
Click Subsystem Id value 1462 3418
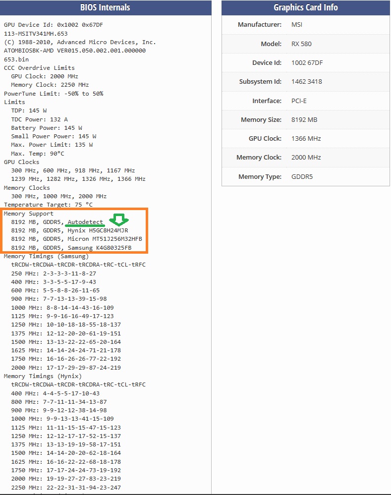(307, 82)
